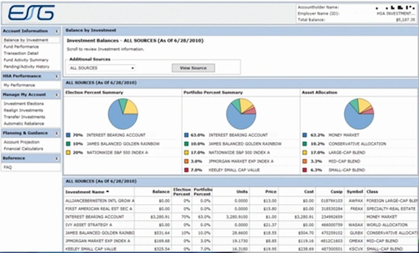419x253 pixels.
Task: Open Financial Calculators
Action: click(23, 149)
